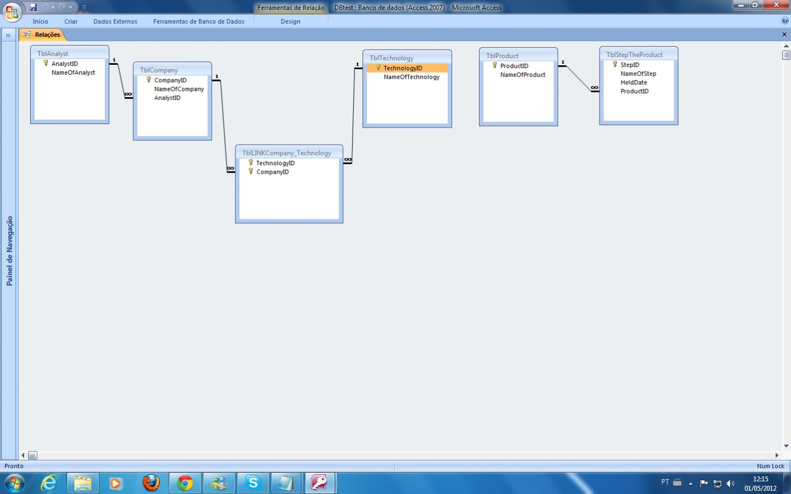Click the vertical scrollbar thumb
The width and height of the screenshot is (791, 494).
click(786, 55)
